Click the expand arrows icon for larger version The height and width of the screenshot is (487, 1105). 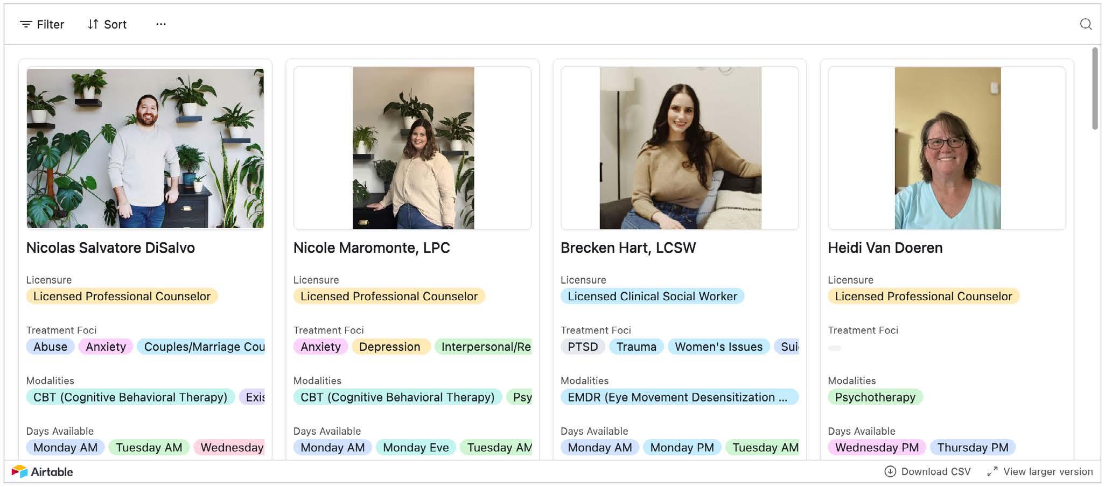pyautogui.click(x=992, y=472)
